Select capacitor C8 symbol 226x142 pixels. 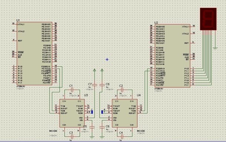[x=102, y=85]
